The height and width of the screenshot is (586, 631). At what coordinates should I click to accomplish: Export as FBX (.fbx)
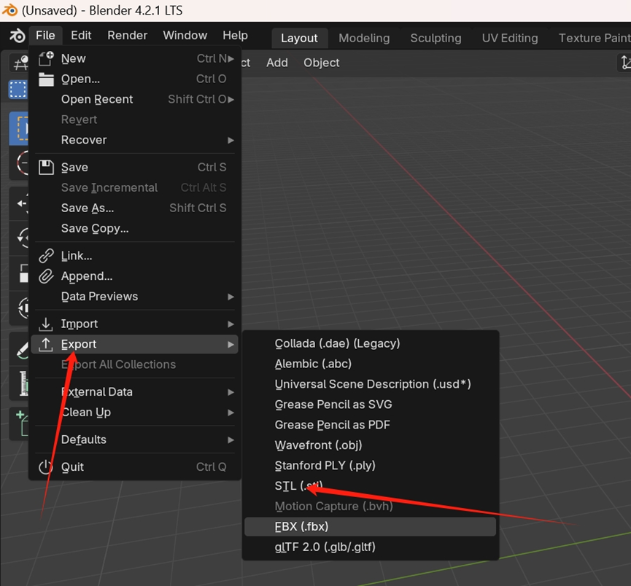click(371, 526)
